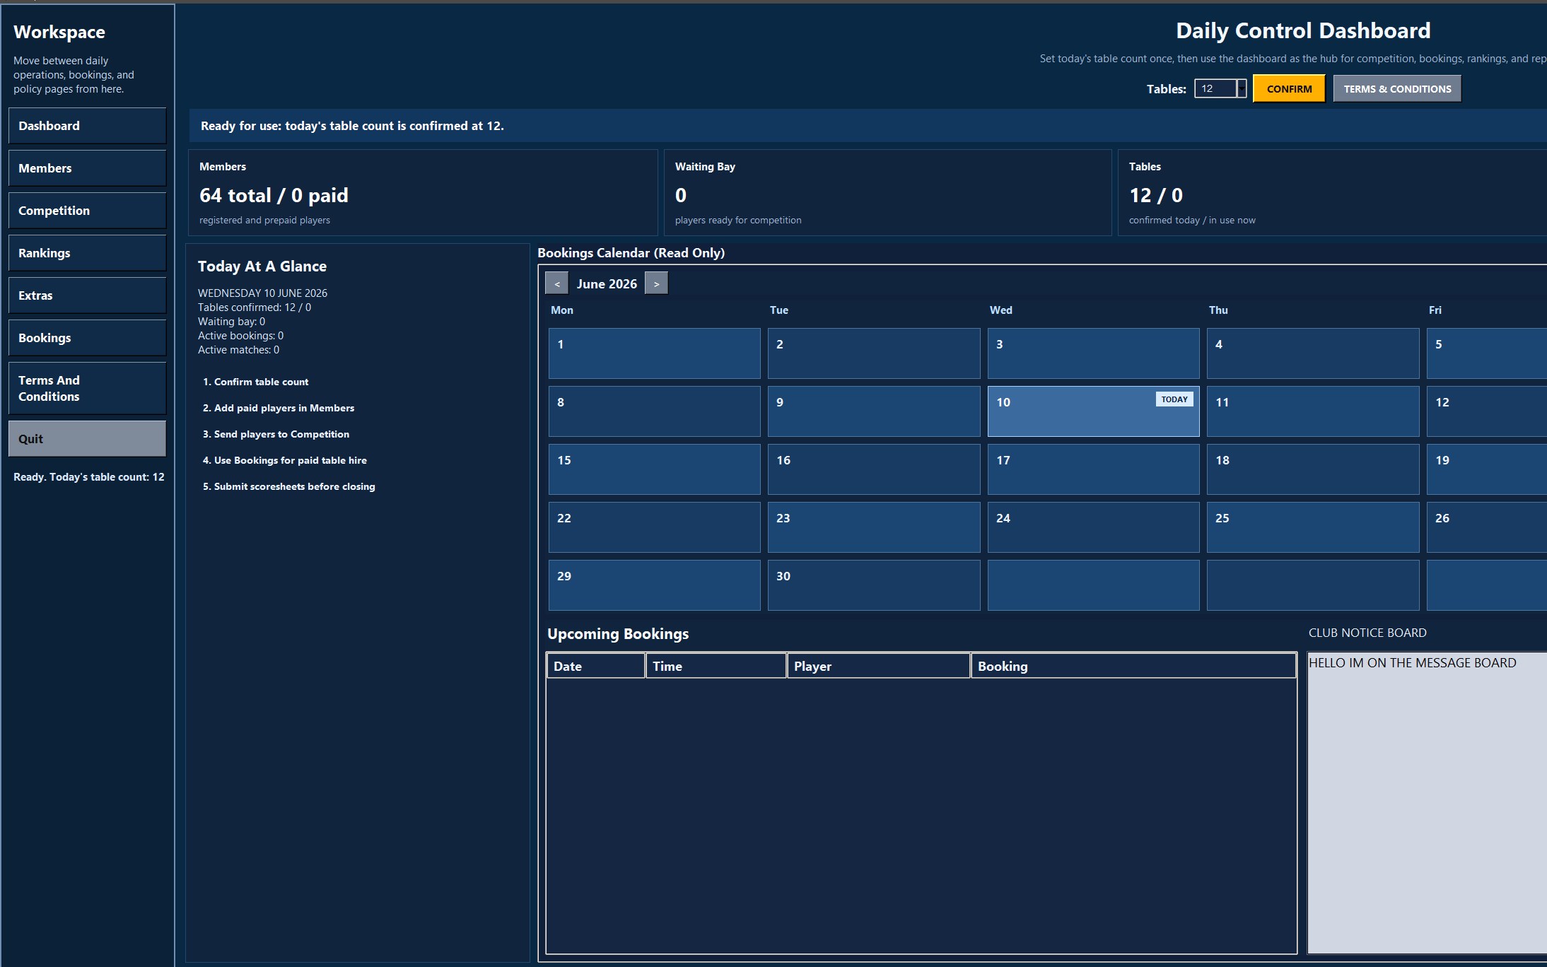Select the Waiting Bay summary card
Image resolution: width=1547 pixels, height=967 pixels.
click(887, 192)
